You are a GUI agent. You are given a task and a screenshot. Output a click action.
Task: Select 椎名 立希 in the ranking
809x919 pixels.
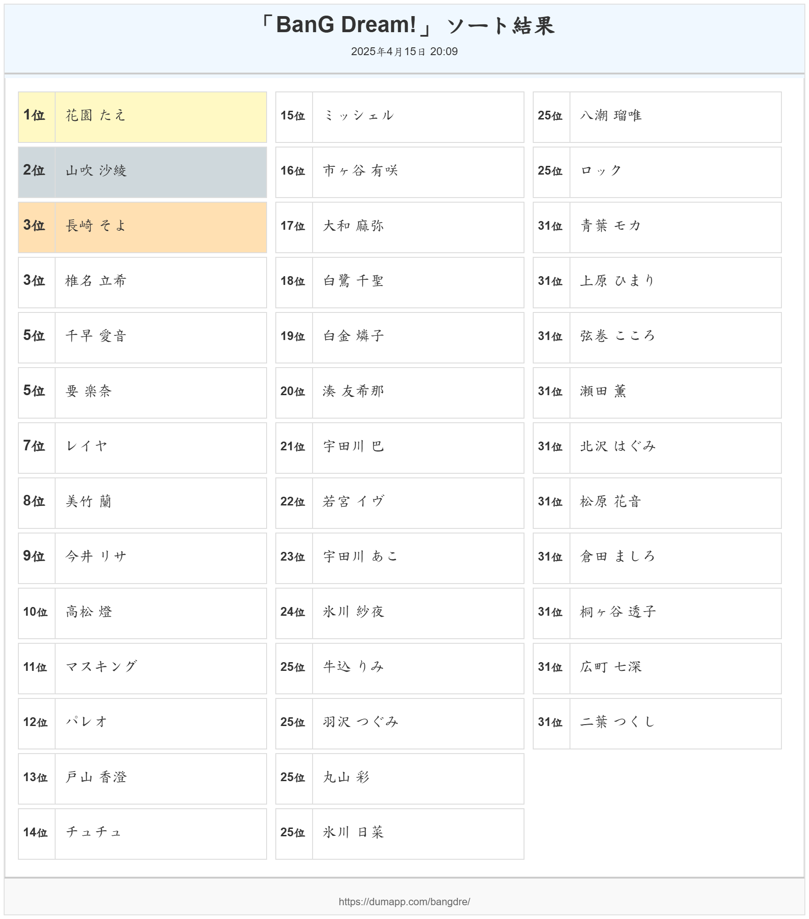point(96,281)
